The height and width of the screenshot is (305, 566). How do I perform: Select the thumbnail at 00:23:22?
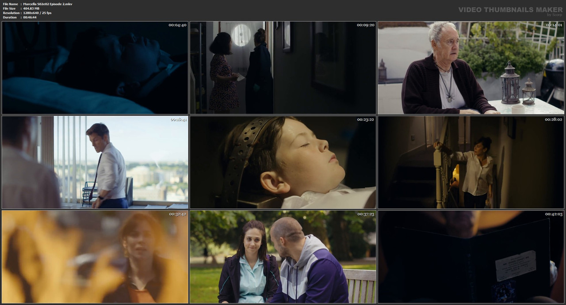(283, 162)
